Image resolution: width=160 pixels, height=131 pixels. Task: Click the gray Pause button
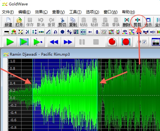82,42
